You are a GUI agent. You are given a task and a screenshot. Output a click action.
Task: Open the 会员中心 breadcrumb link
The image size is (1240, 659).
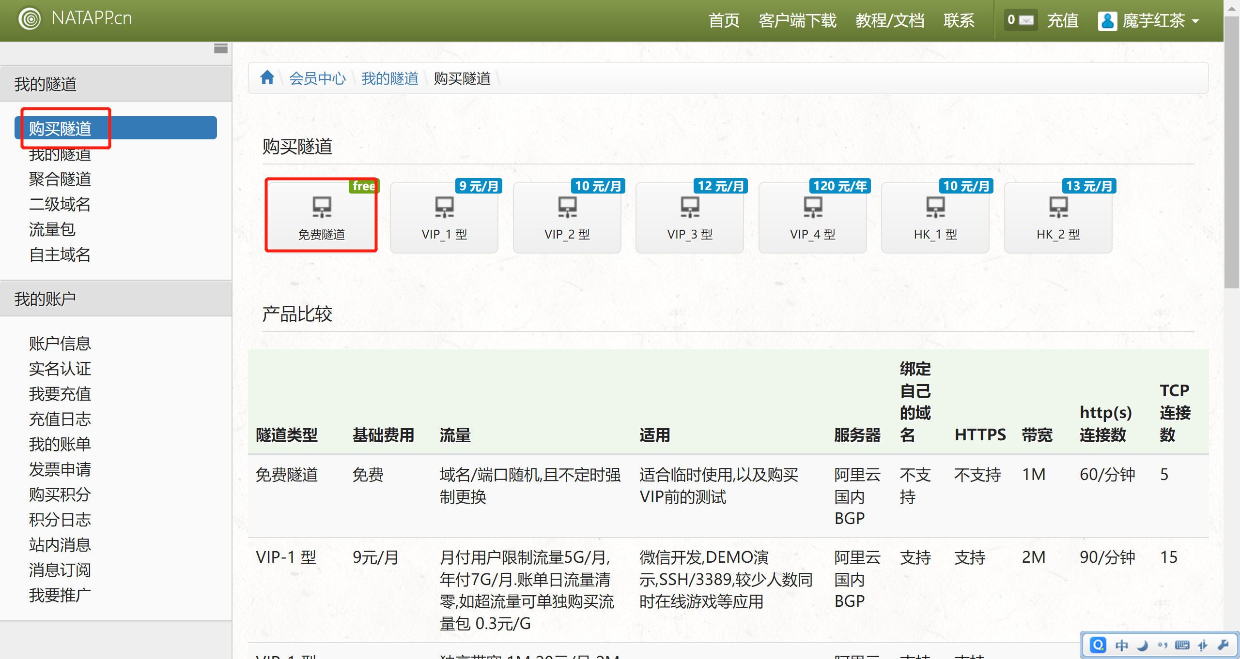[x=317, y=78]
